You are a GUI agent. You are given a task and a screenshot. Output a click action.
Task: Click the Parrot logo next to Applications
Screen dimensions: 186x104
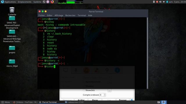pyautogui.click(x=3, y=2)
